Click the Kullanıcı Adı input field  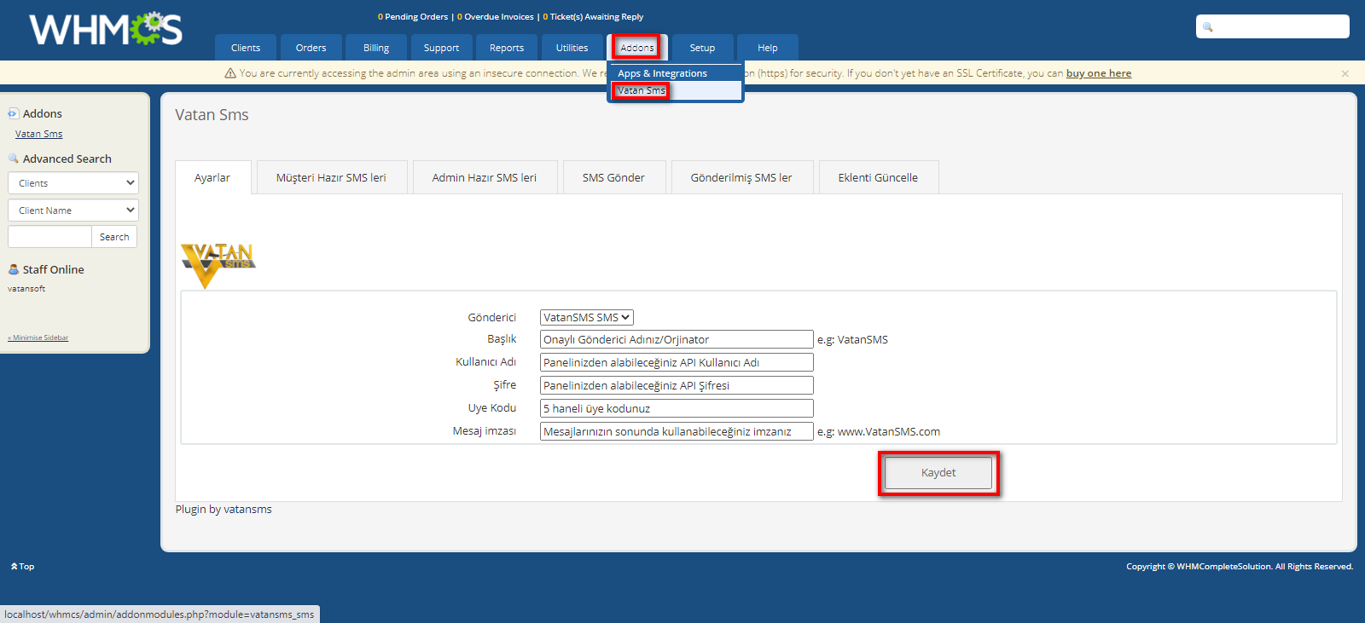(676, 362)
